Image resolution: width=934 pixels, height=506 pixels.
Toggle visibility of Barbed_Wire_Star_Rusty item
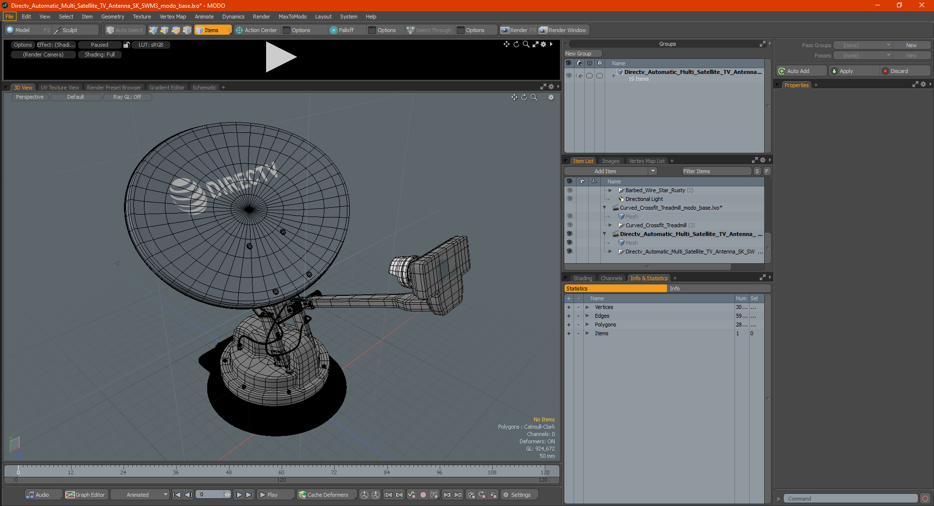(x=569, y=190)
